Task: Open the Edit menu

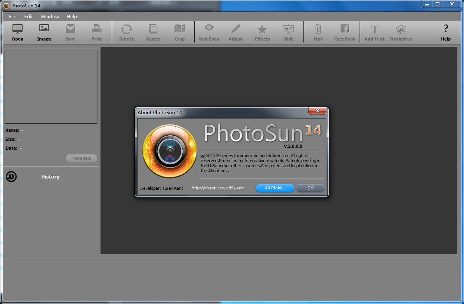Action: coord(28,17)
